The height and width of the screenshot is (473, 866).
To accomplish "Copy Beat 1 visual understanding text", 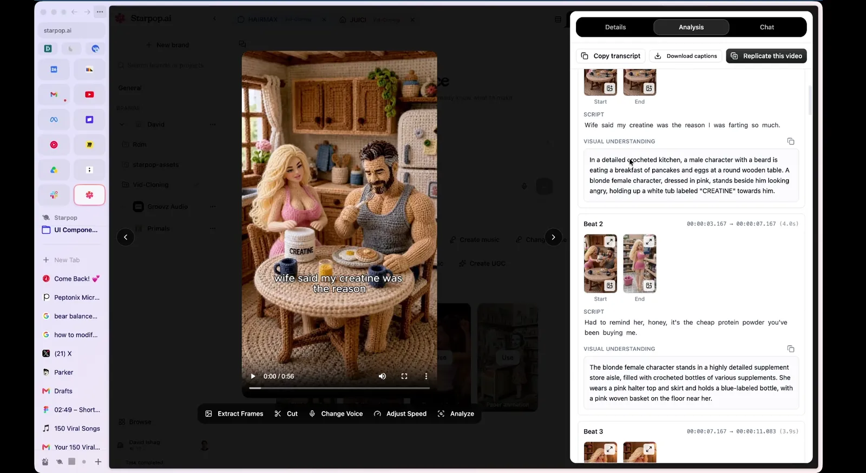I will (x=791, y=141).
